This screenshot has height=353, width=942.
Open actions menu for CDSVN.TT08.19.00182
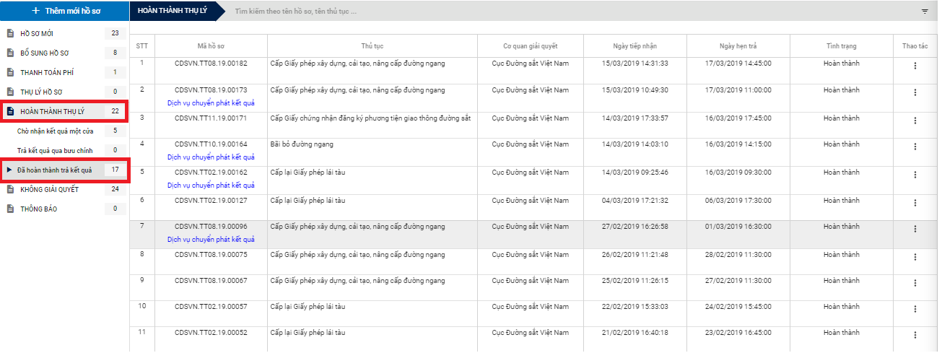coord(915,66)
